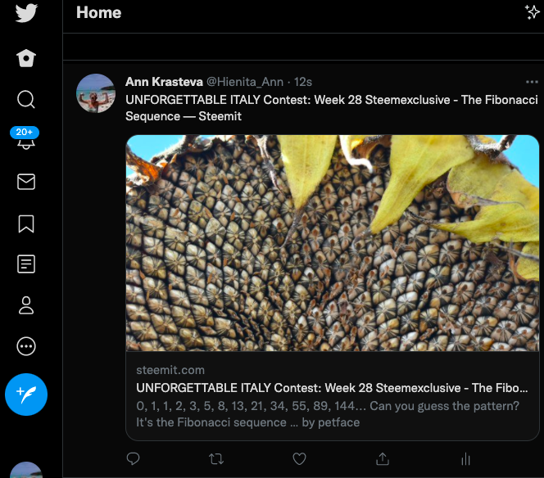
Task: Toggle top tweets with sparkle icon
Action: coord(533,12)
